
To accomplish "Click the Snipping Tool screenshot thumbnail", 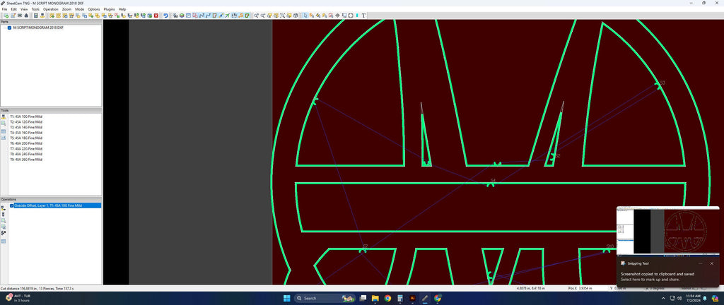I will [667, 232].
